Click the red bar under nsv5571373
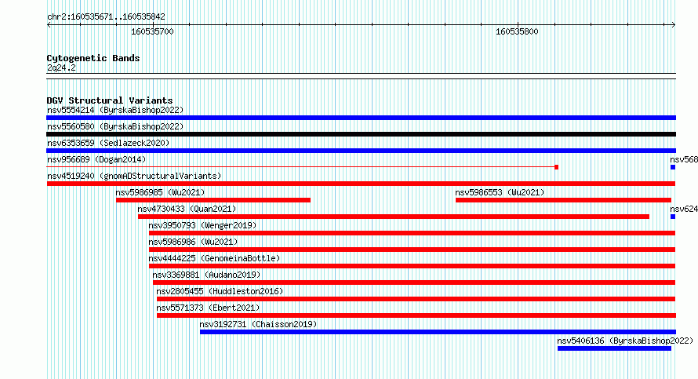The width and height of the screenshot is (698, 379). [x=416, y=315]
